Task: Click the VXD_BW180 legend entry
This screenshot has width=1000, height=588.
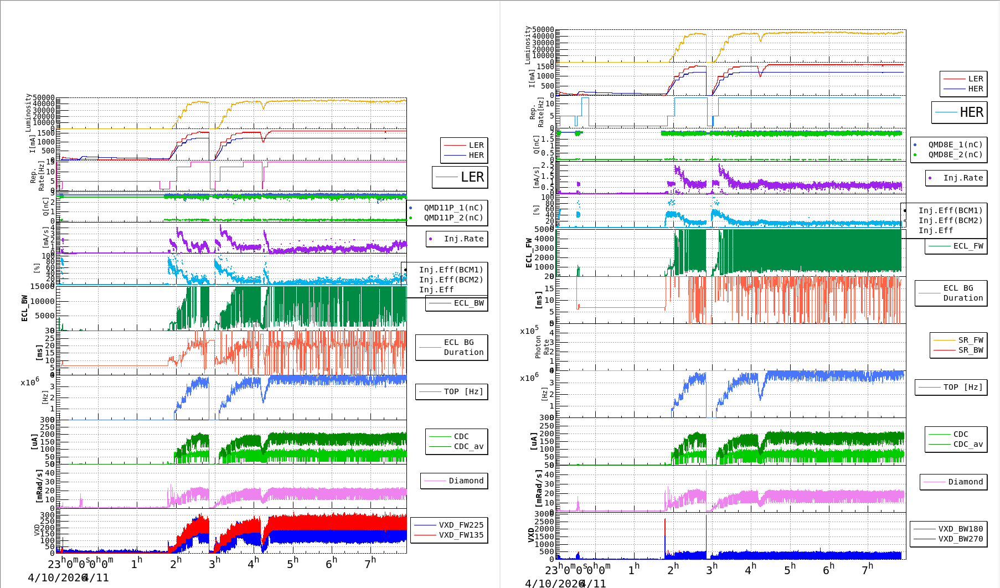Action: pos(960,529)
